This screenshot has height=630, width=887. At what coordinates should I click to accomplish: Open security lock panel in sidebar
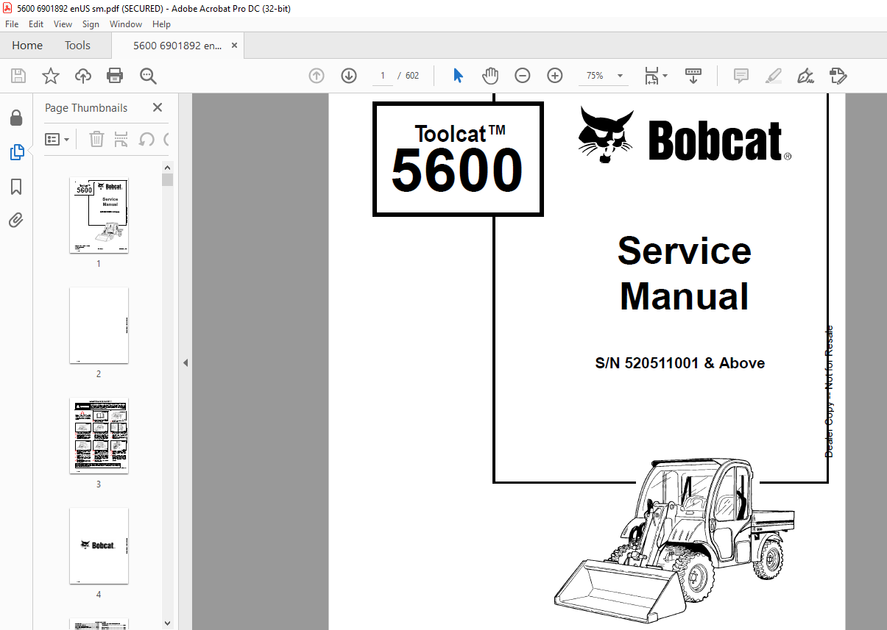16,118
